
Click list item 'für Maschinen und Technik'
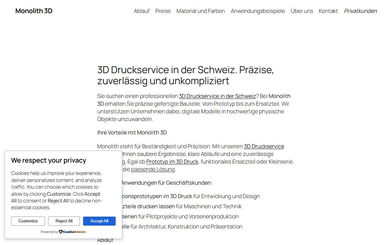tap(209, 206)
